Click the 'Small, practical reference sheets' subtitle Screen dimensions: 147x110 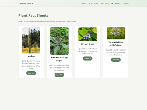tap(47, 21)
